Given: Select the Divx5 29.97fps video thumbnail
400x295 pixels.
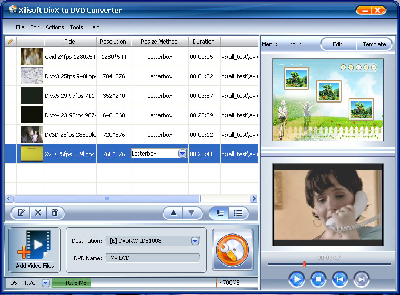Looking at the screenshot, I should click(32, 95).
